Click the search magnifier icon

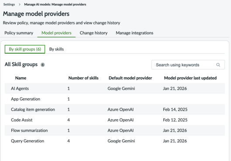point(218,65)
